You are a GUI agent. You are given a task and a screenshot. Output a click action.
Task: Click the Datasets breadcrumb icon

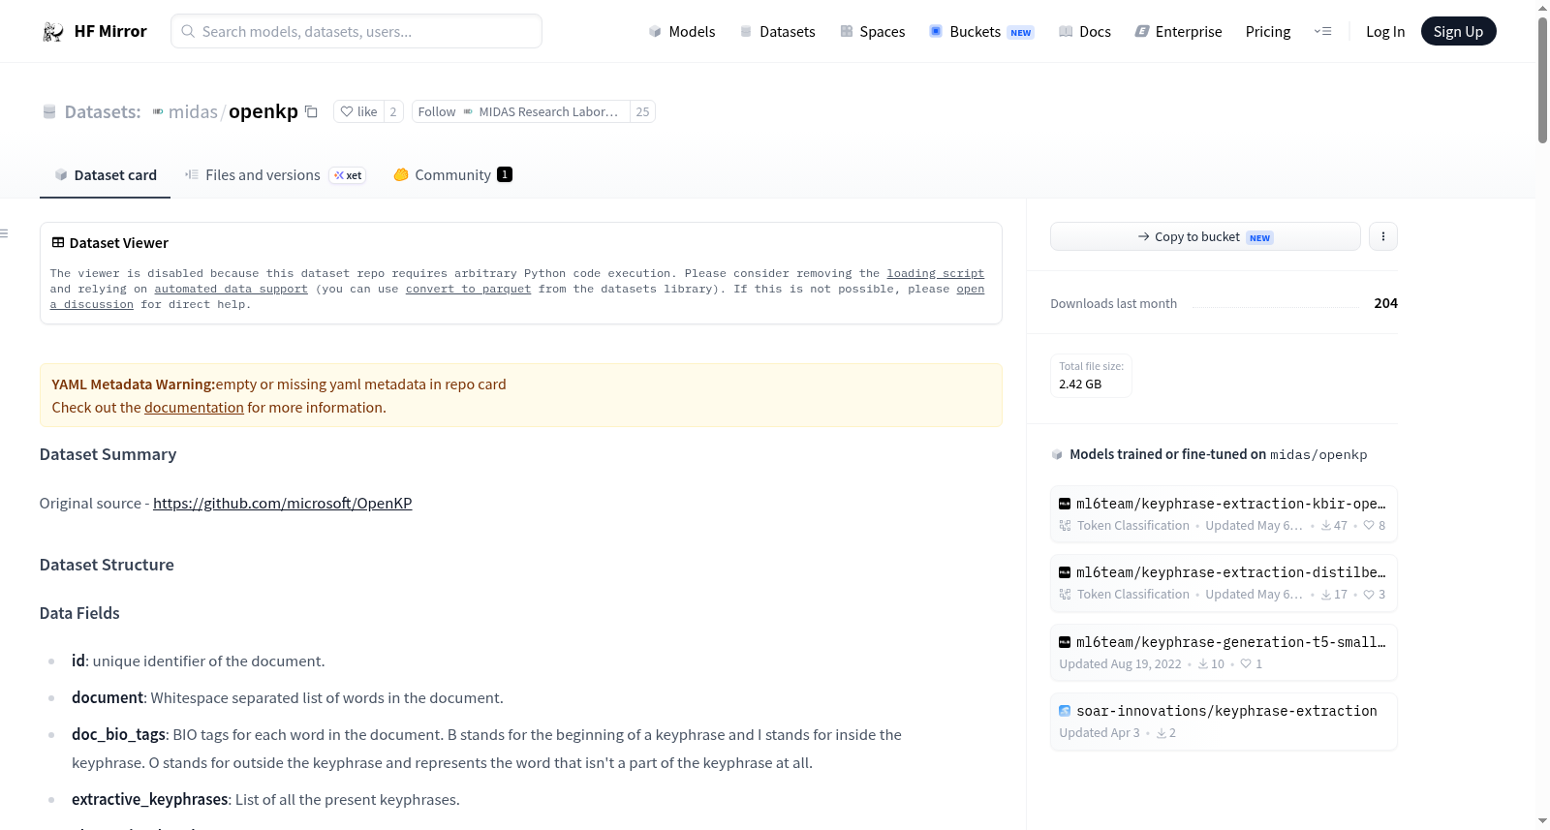pyautogui.click(x=49, y=112)
